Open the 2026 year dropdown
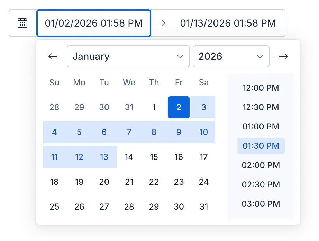The height and width of the screenshot is (241, 319). [x=231, y=56]
